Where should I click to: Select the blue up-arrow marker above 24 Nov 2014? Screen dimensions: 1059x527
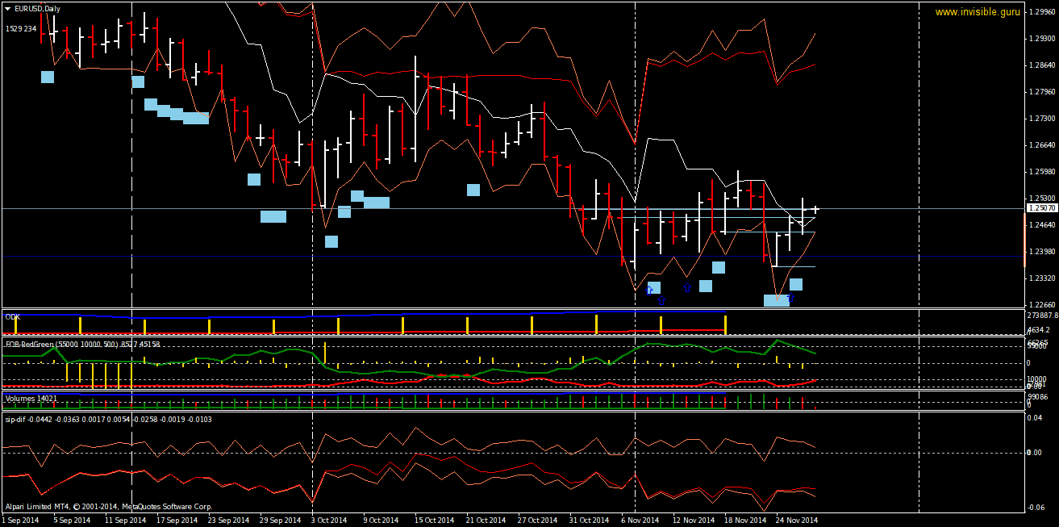(x=790, y=298)
